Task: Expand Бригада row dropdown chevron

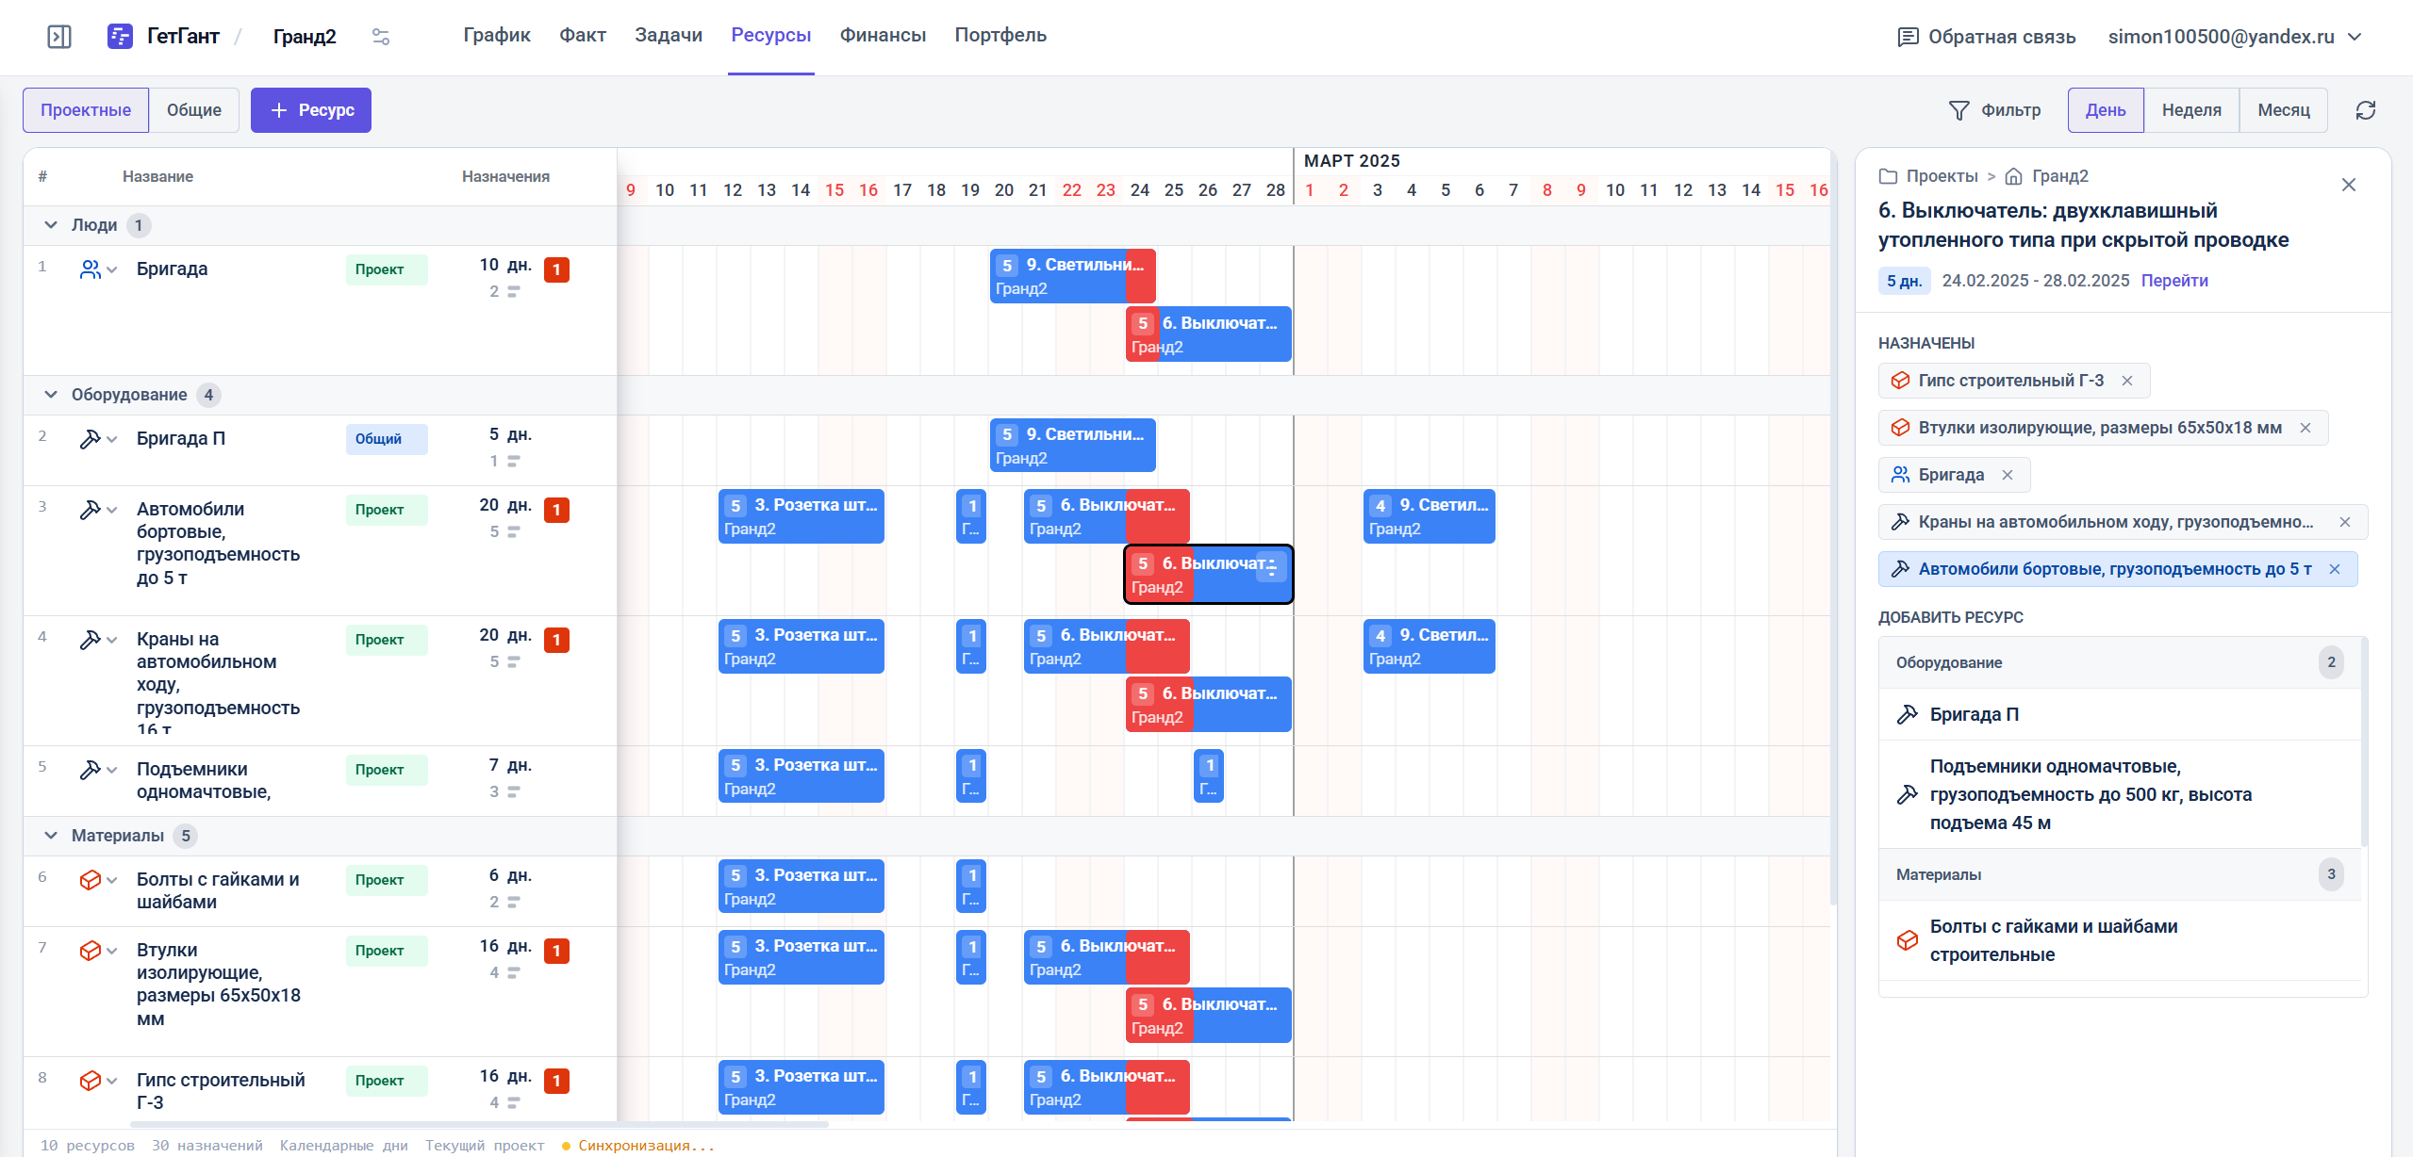Action: (x=112, y=270)
